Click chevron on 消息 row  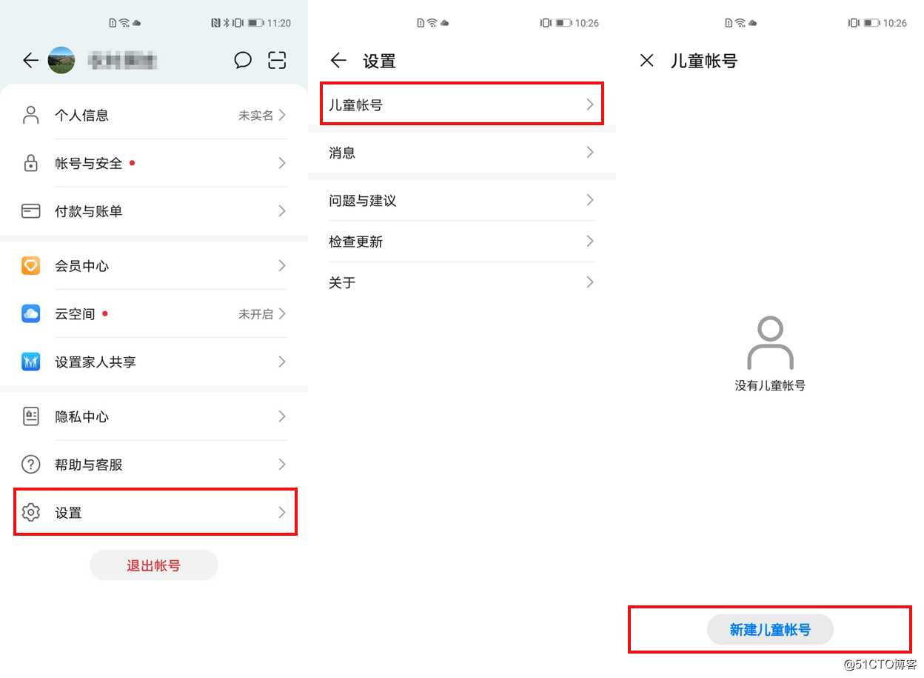pos(590,152)
